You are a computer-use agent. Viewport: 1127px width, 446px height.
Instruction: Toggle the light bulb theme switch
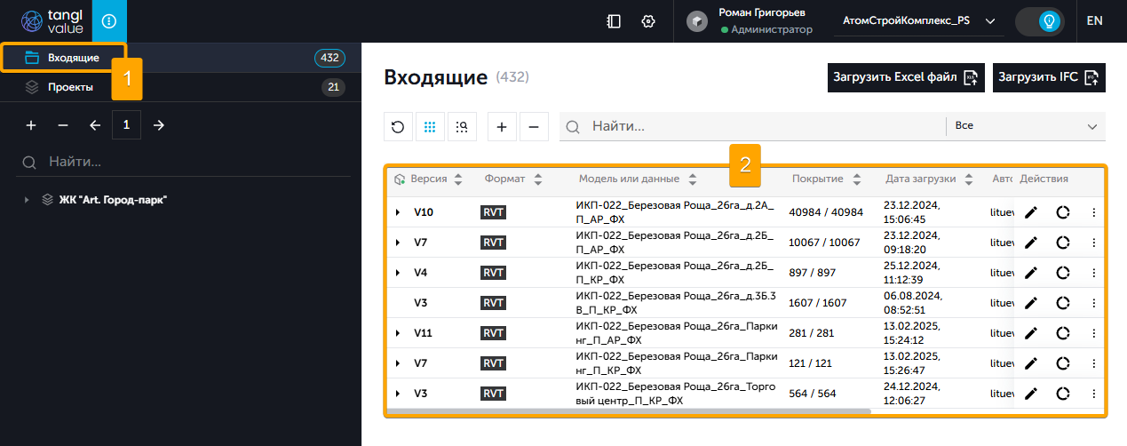click(x=1040, y=21)
